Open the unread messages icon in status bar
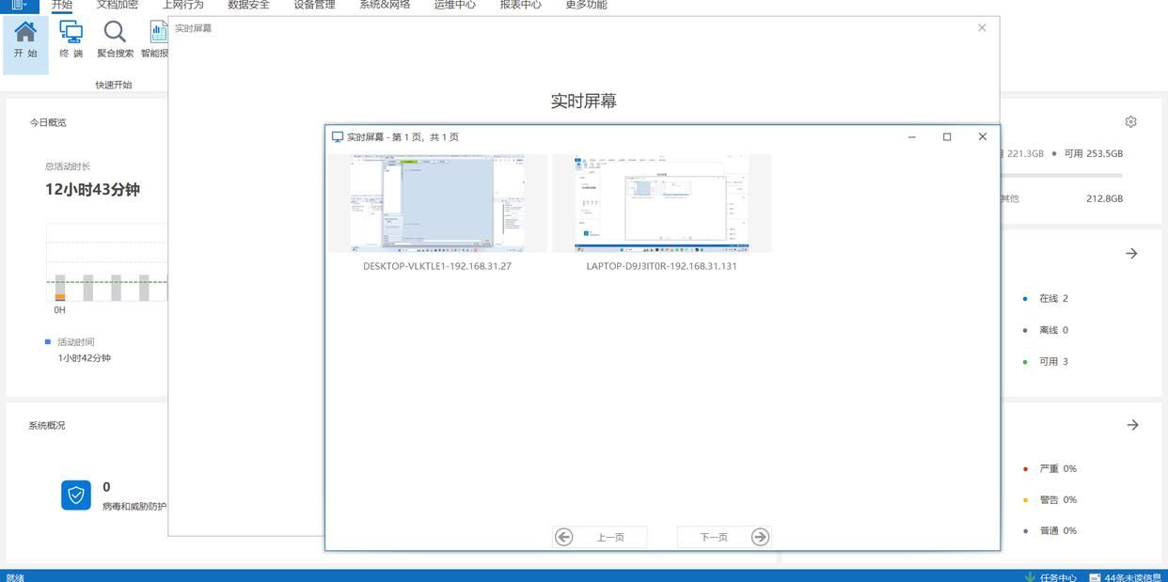Viewport: 1168px width, 582px height. pos(1095,577)
